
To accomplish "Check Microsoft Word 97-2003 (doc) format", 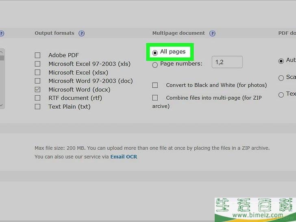I will click(37, 81).
